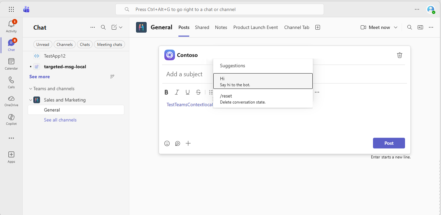Image resolution: width=441 pixels, height=215 pixels.
Task: Open the Activity feed
Action: (x=11, y=27)
